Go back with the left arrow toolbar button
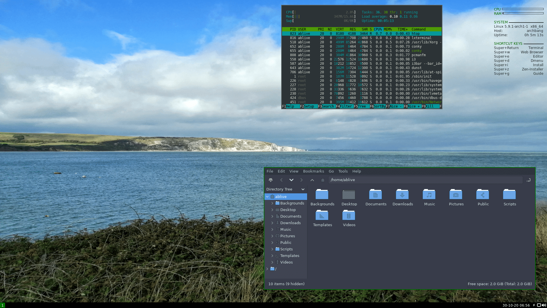 pyautogui.click(x=281, y=180)
